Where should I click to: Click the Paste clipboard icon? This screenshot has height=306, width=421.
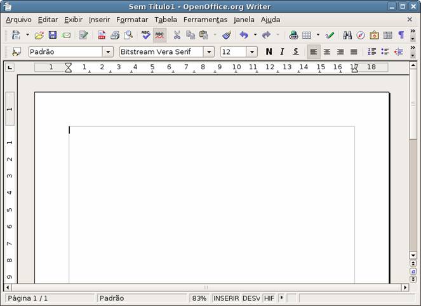pos(204,35)
